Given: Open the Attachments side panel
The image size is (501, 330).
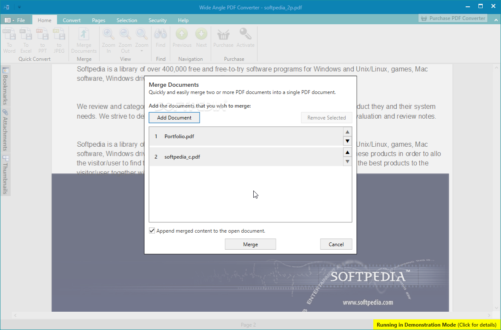Looking at the screenshot, I should (5, 130).
